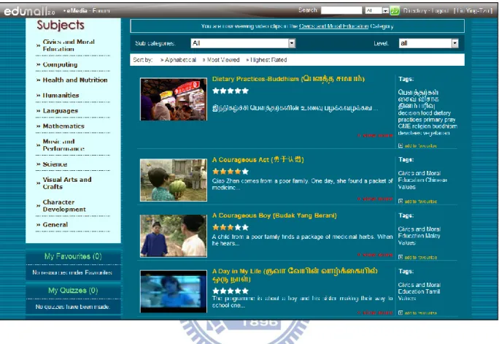
Task: Click view more for A Day in My Life
Action: tap(376, 313)
